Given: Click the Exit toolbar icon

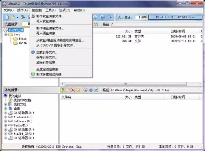Looking at the screenshot, I should coord(110,17).
